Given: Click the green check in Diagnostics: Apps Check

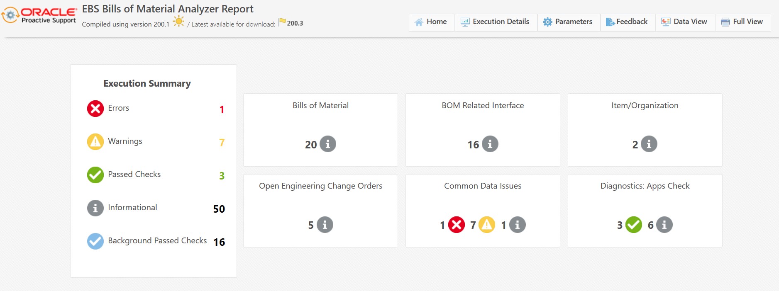Looking at the screenshot, I should (x=634, y=225).
